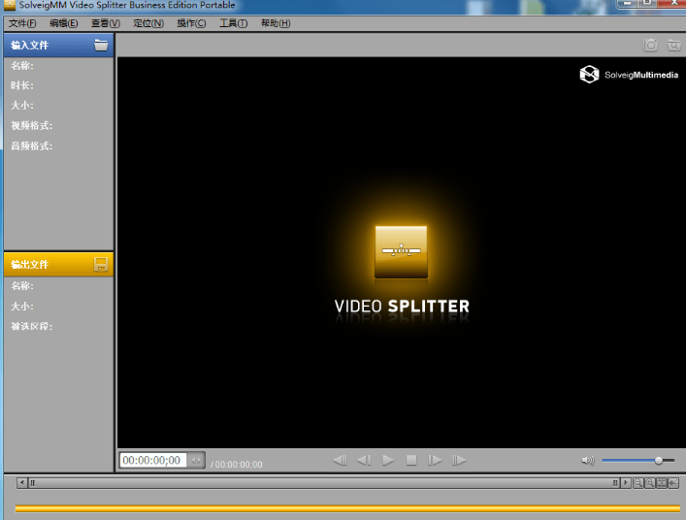Viewport: 686px width, 520px height.
Task: Start playback with the play button
Action: click(387, 461)
